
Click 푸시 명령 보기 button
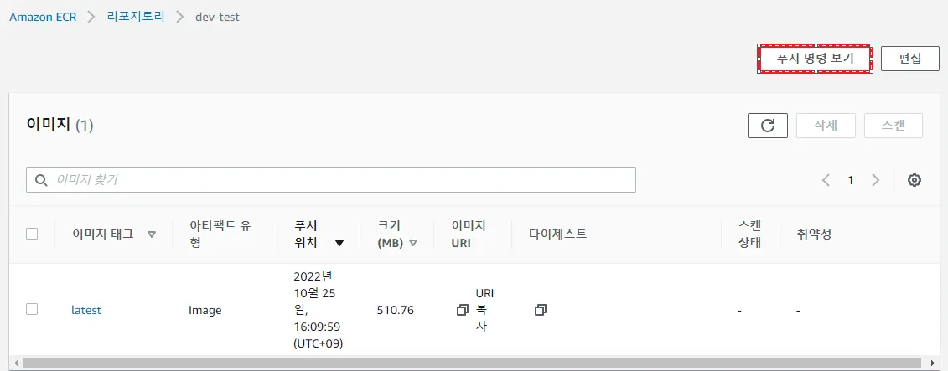click(x=815, y=59)
